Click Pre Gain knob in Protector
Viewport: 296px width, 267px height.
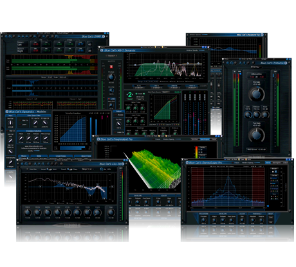(x=257, y=94)
